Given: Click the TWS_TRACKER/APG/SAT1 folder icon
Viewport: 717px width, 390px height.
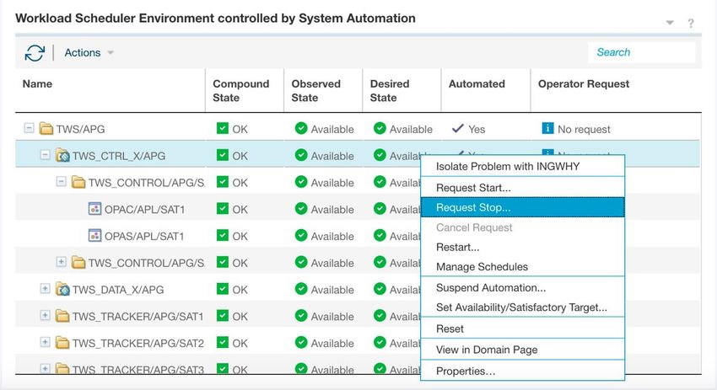Looking at the screenshot, I should pos(62,316).
